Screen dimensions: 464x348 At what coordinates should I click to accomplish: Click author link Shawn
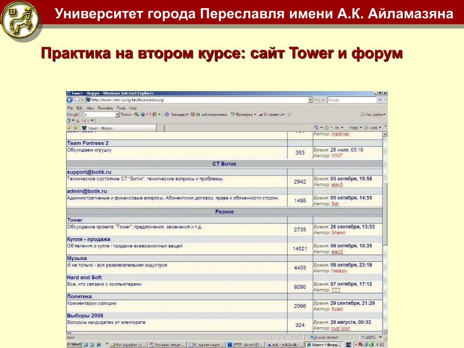coord(338,232)
